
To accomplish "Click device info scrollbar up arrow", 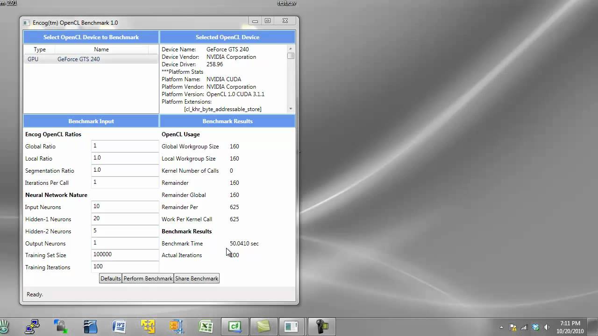I will (291, 49).
